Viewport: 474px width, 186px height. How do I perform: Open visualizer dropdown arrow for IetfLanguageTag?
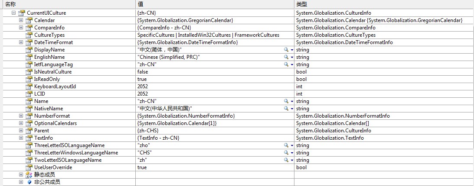(x=292, y=65)
